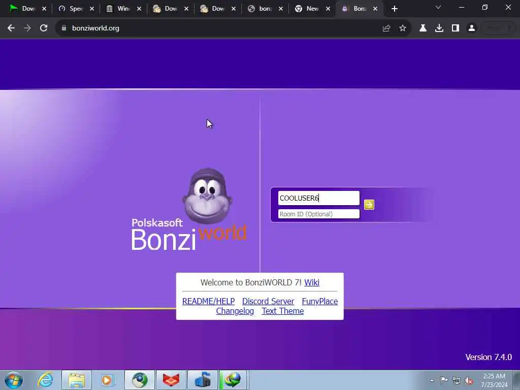Image resolution: width=520 pixels, height=390 pixels.
Task: Show hidden tray icons arrow
Action: (432, 381)
